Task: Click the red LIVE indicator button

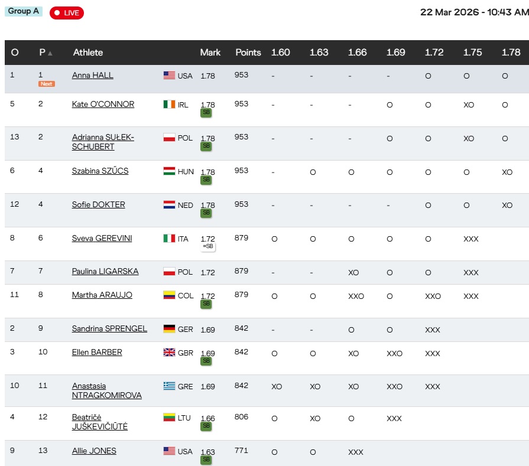Action: click(x=67, y=13)
